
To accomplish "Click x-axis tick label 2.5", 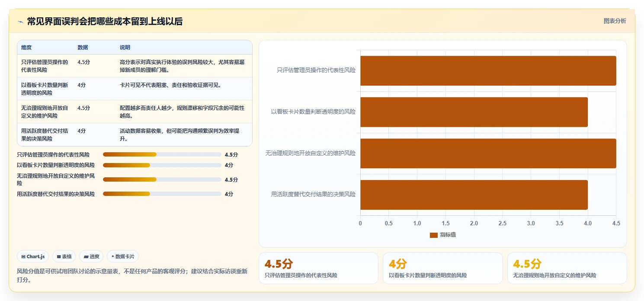I will coord(503,223).
